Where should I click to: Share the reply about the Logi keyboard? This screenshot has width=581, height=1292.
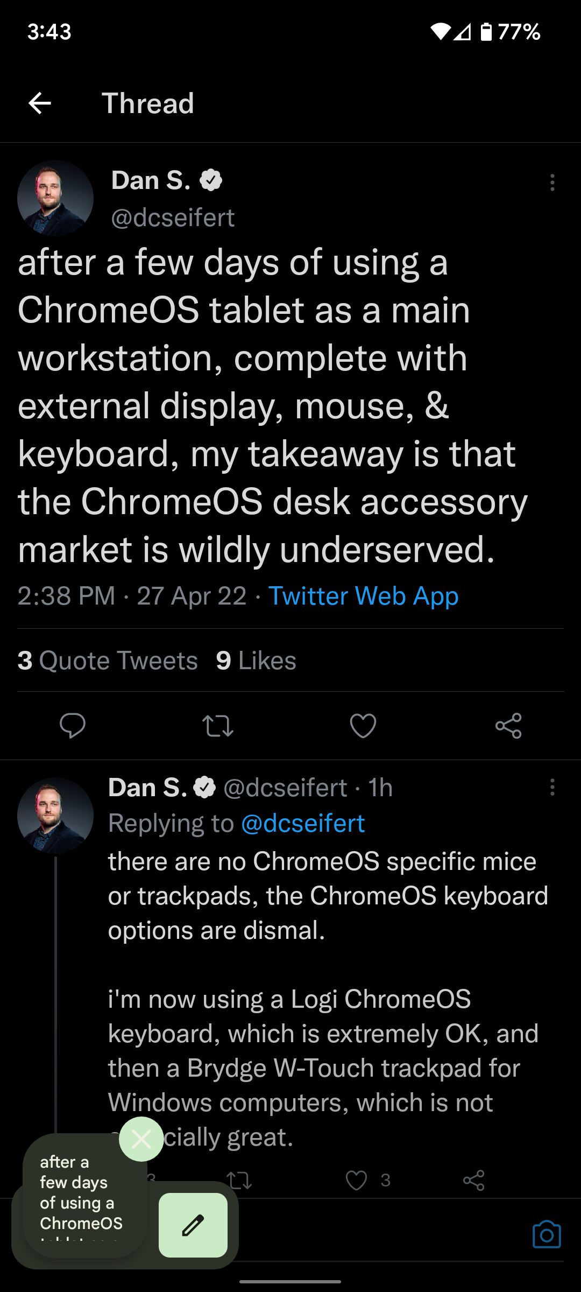tap(473, 1181)
